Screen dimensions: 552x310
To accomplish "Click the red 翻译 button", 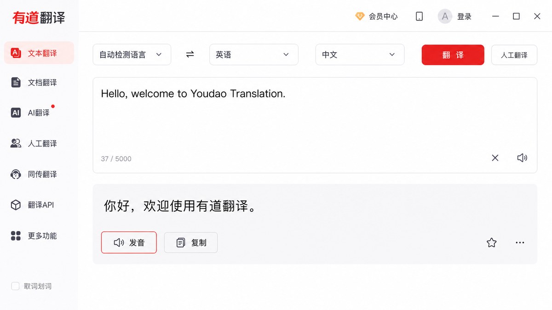I will 453,55.
